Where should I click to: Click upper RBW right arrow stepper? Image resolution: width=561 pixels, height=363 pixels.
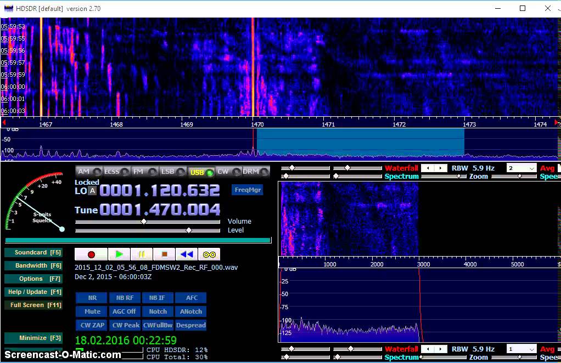[x=441, y=168]
